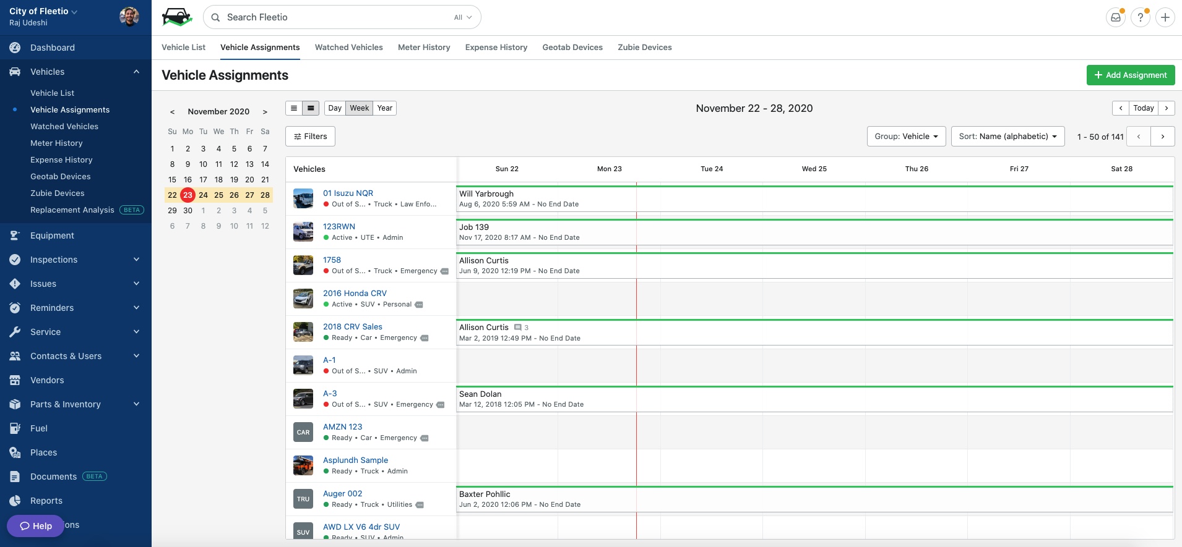Click the Fleetio car logo
The height and width of the screenshot is (547, 1182).
[x=177, y=17]
